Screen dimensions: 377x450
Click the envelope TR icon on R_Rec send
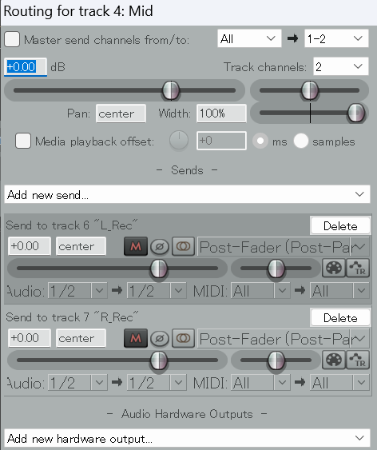[x=358, y=360]
